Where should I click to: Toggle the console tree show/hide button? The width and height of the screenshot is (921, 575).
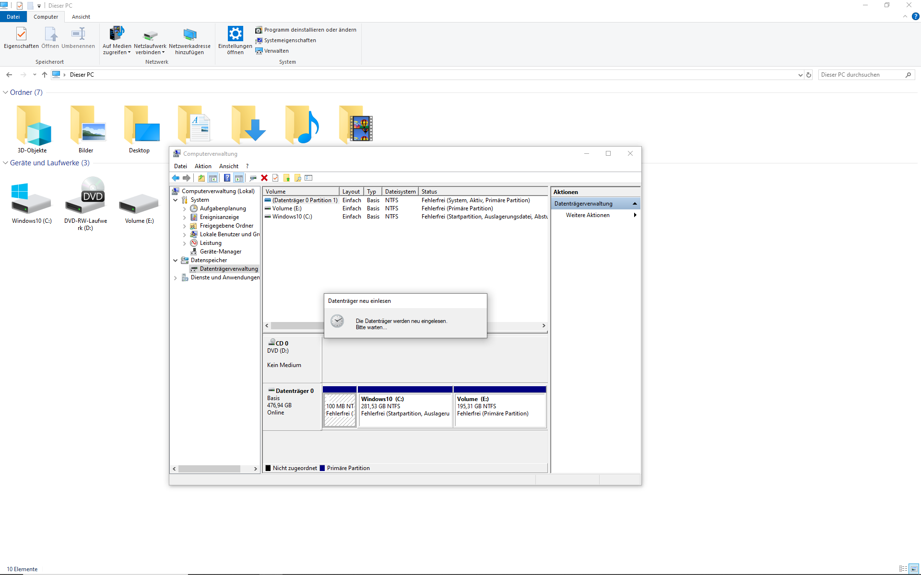(213, 178)
